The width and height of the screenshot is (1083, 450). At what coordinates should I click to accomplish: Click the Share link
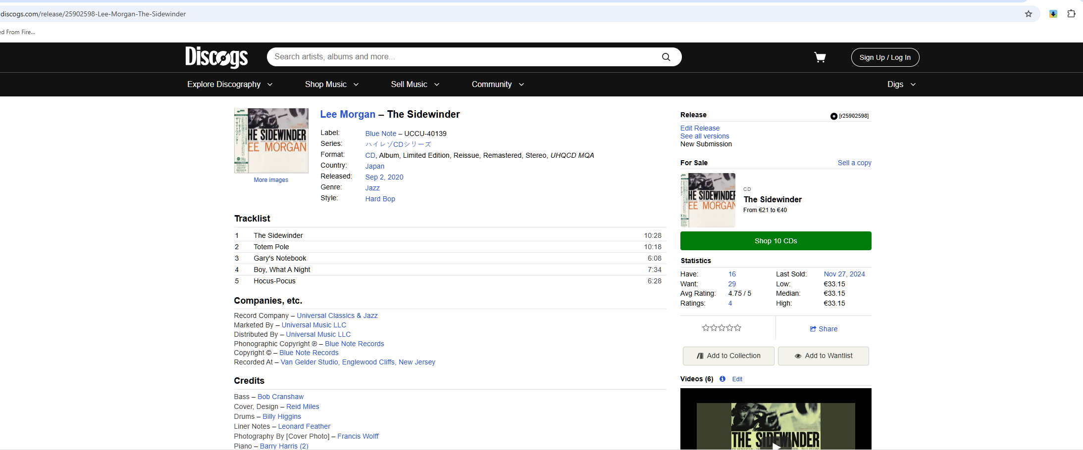coord(824,329)
